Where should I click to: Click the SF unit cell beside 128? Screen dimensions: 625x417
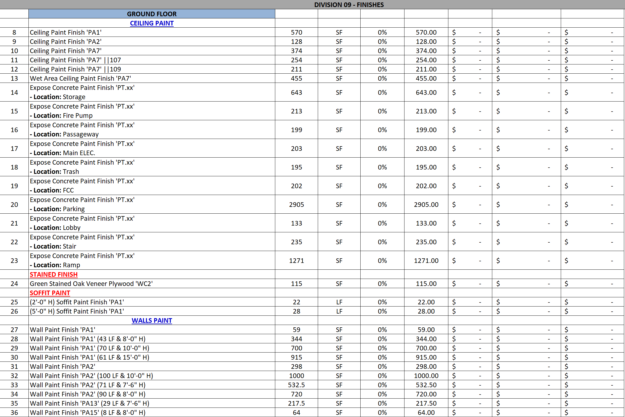[339, 41]
